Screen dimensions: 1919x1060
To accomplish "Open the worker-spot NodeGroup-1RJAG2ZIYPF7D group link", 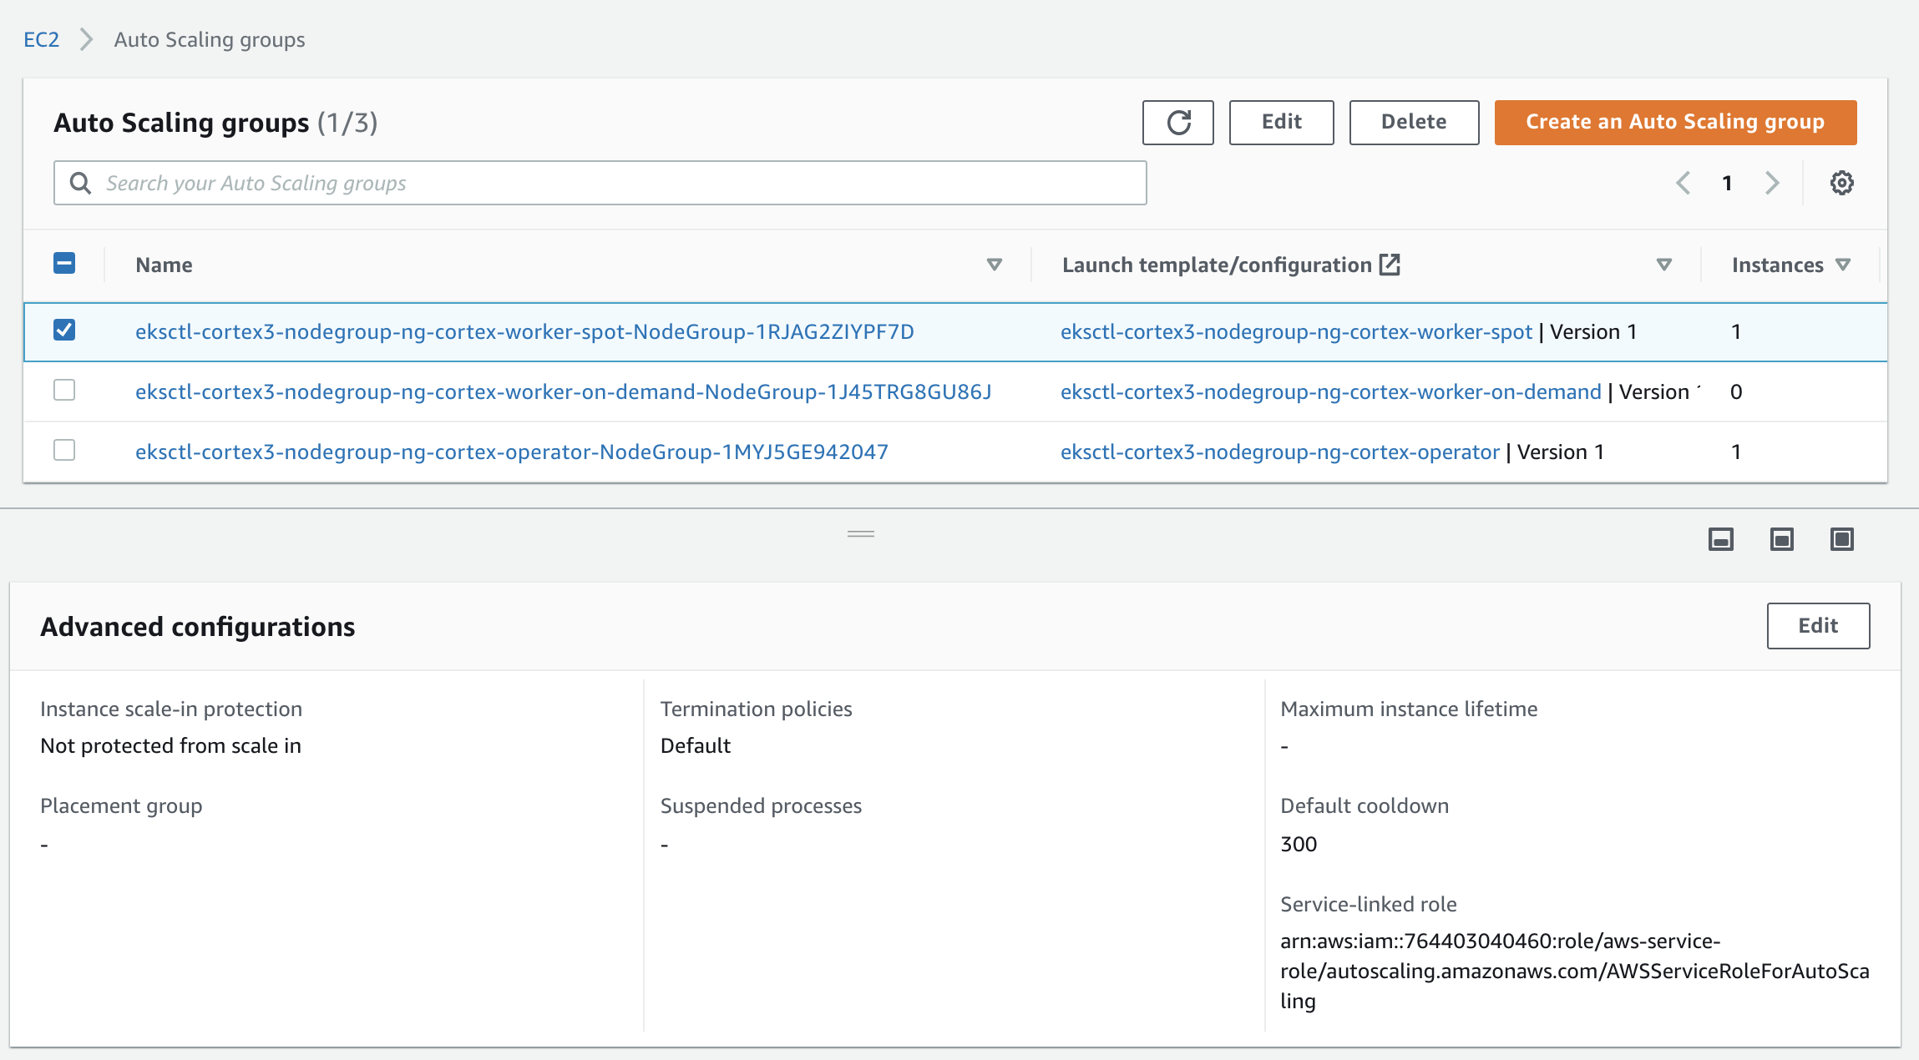I will [524, 331].
